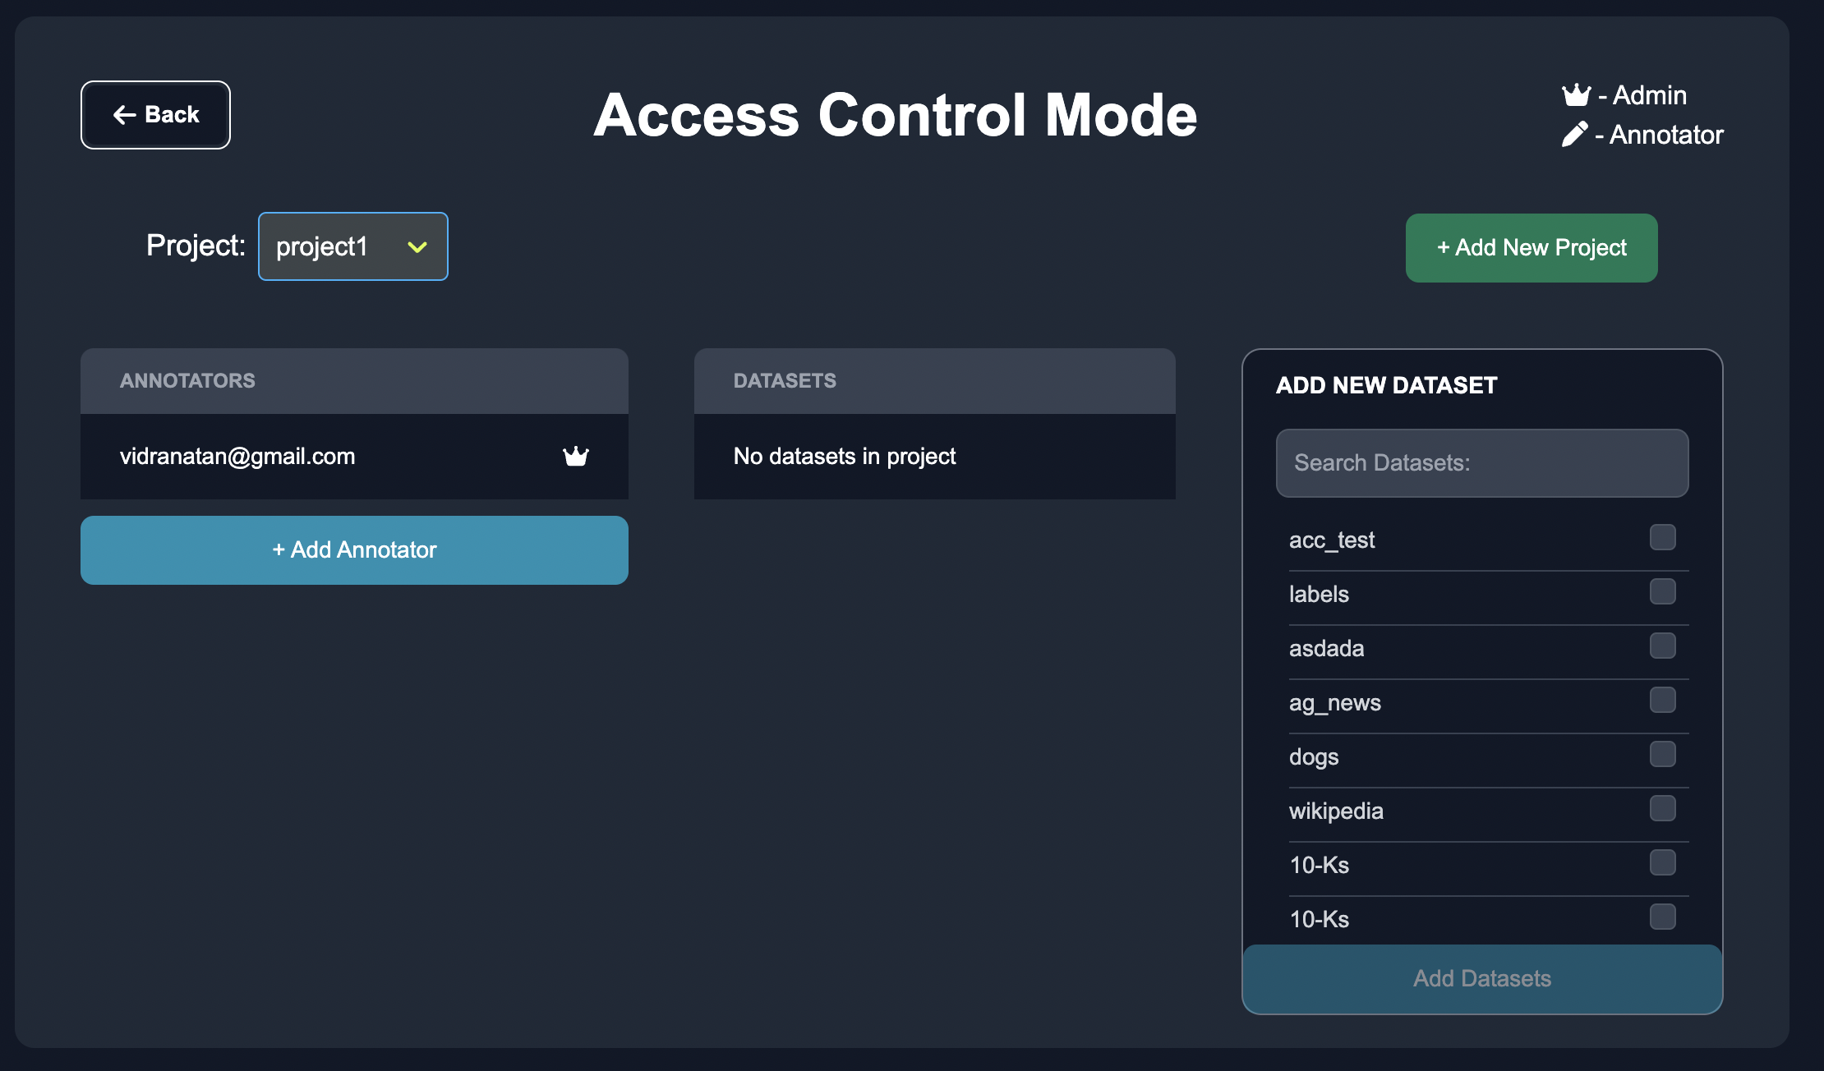Viewport: 1824px width, 1071px height.
Task: Check the wikipedia dataset checkbox
Action: point(1662,809)
